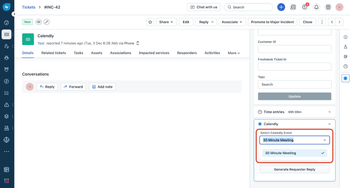The height and width of the screenshot is (188, 350).
Task: Click the Forward button
Action: point(73,87)
